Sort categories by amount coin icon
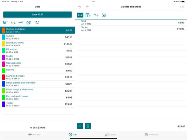187x140 pixels. 29,22
